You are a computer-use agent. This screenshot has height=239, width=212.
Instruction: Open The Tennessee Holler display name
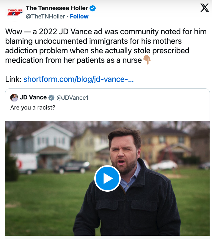click(x=57, y=8)
